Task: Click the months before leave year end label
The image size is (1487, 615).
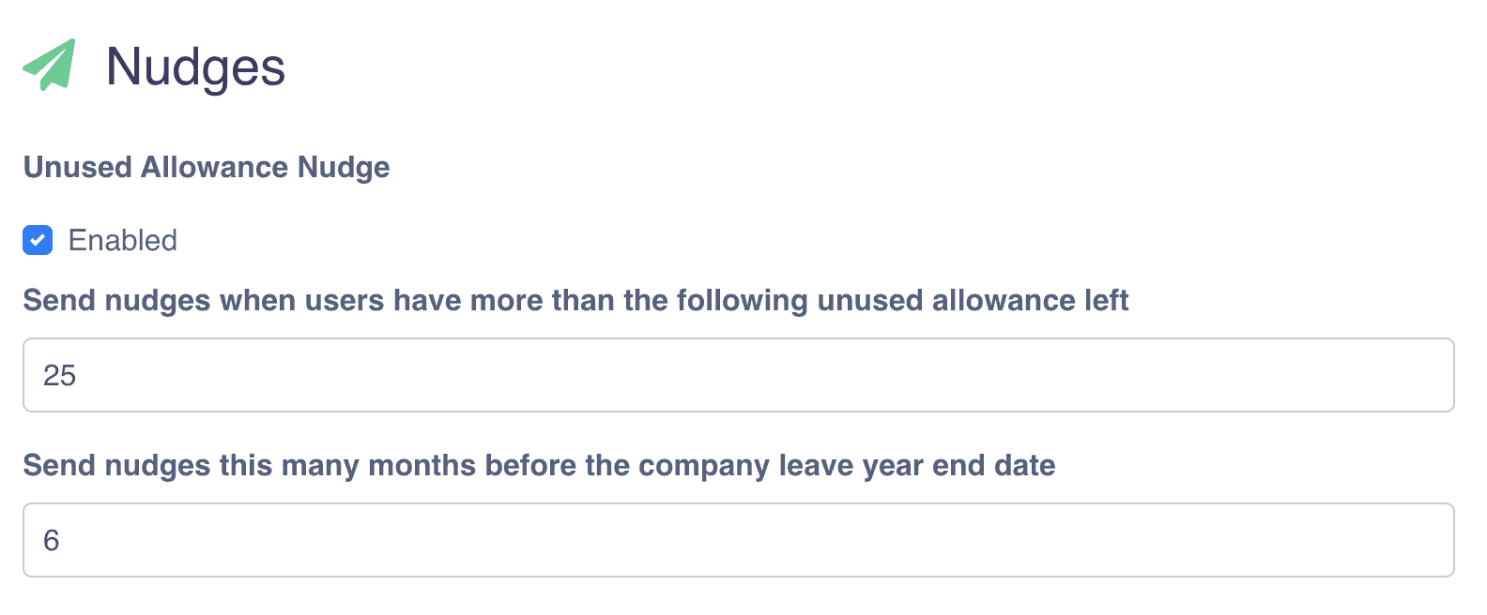Action: click(539, 465)
